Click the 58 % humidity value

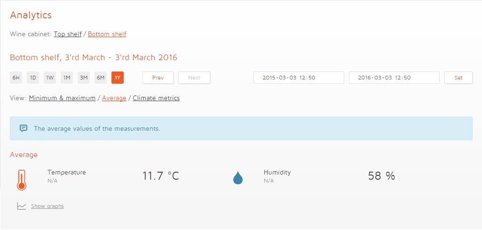[x=381, y=176]
